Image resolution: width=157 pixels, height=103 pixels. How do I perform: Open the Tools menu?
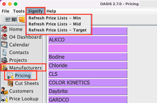19,11
